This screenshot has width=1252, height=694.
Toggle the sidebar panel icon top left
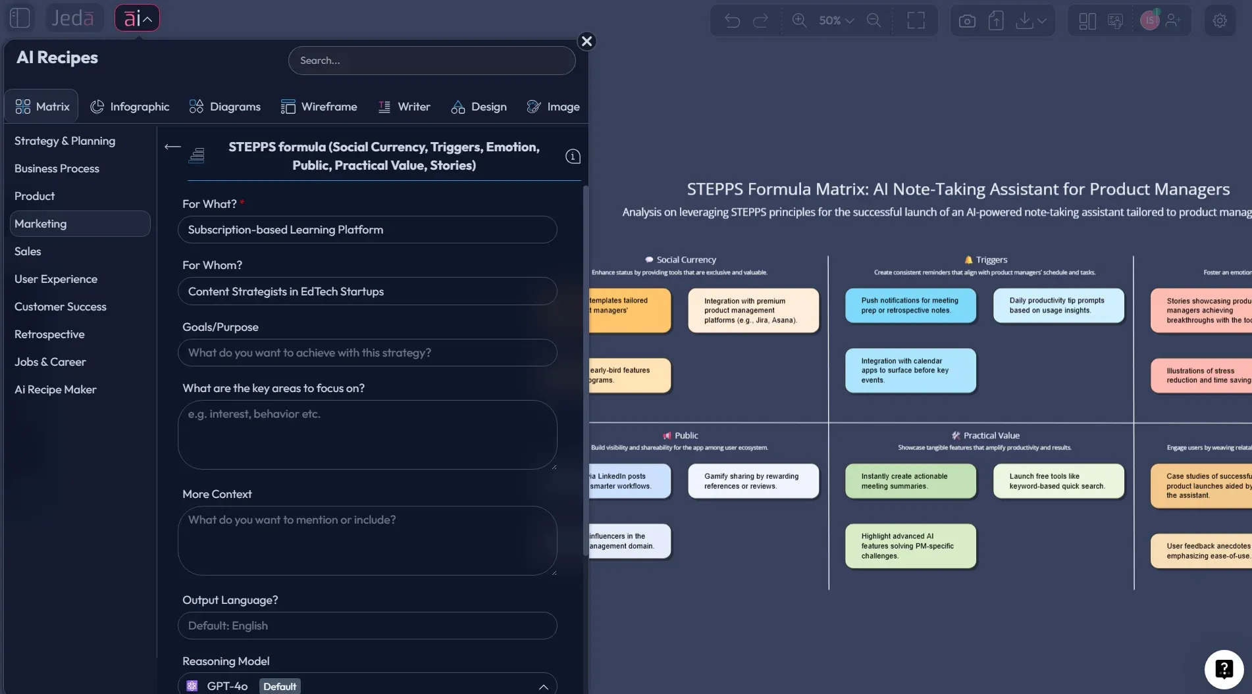(20, 18)
